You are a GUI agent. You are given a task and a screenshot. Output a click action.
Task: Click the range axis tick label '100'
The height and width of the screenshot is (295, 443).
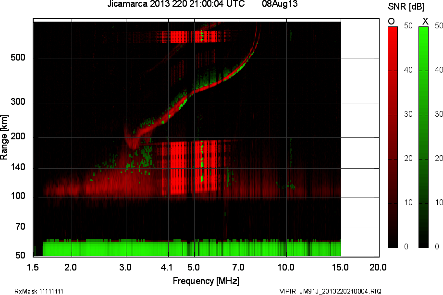click(x=18, y=196)
